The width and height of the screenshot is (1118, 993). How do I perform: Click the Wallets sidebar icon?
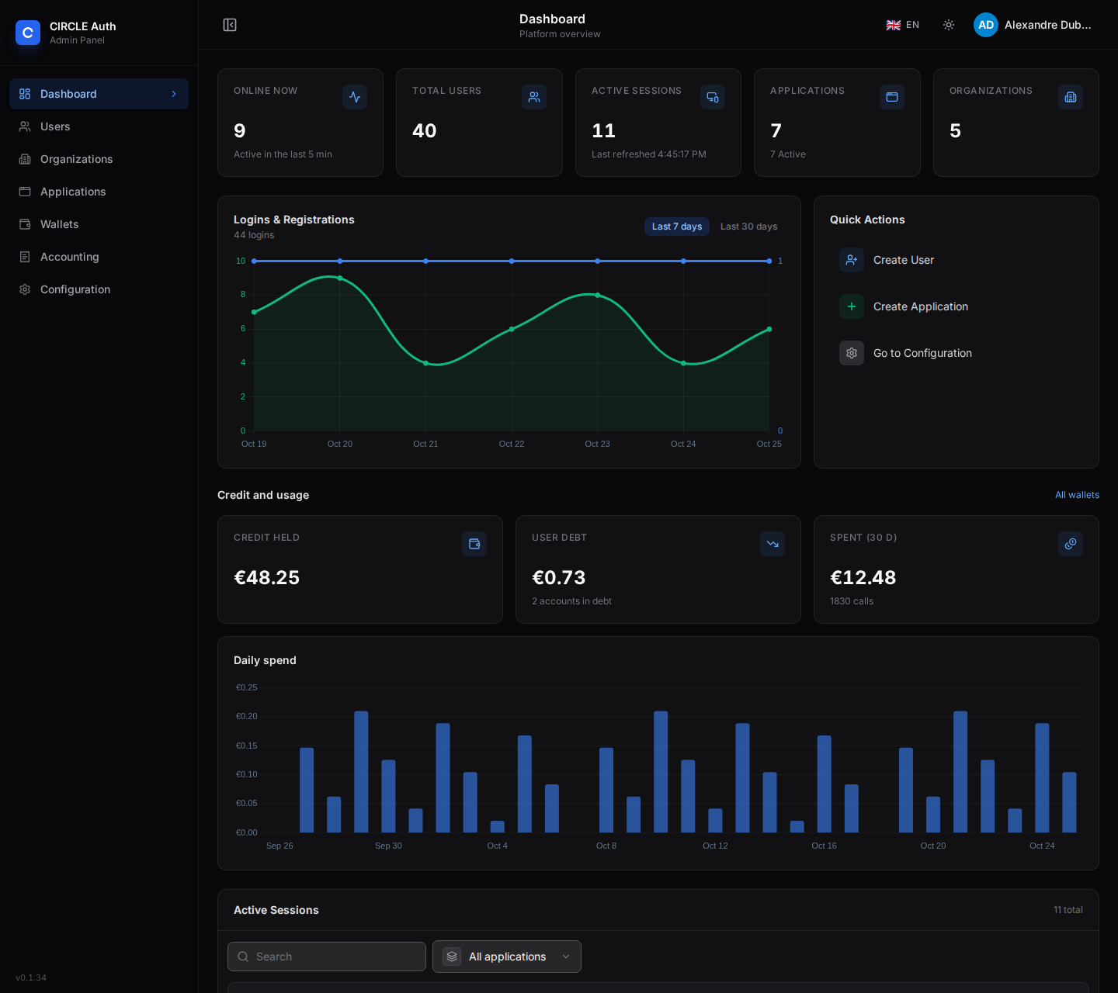[x=25, y=224]
